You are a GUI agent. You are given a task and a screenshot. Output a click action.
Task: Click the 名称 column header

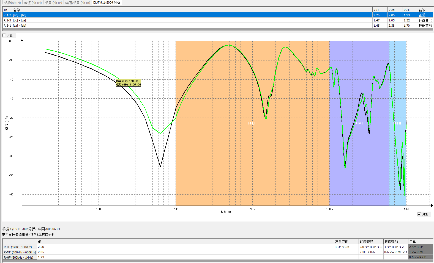pos(17,10)
